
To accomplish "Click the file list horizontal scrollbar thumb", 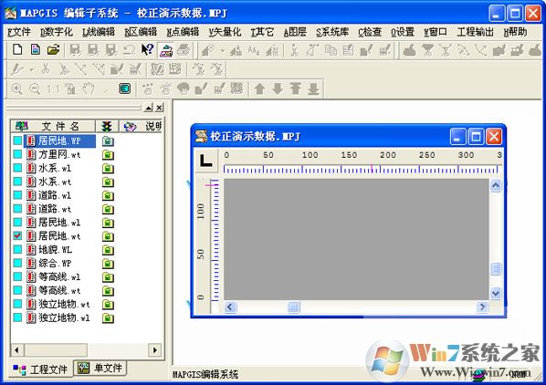I will click(x=56, y=349).
